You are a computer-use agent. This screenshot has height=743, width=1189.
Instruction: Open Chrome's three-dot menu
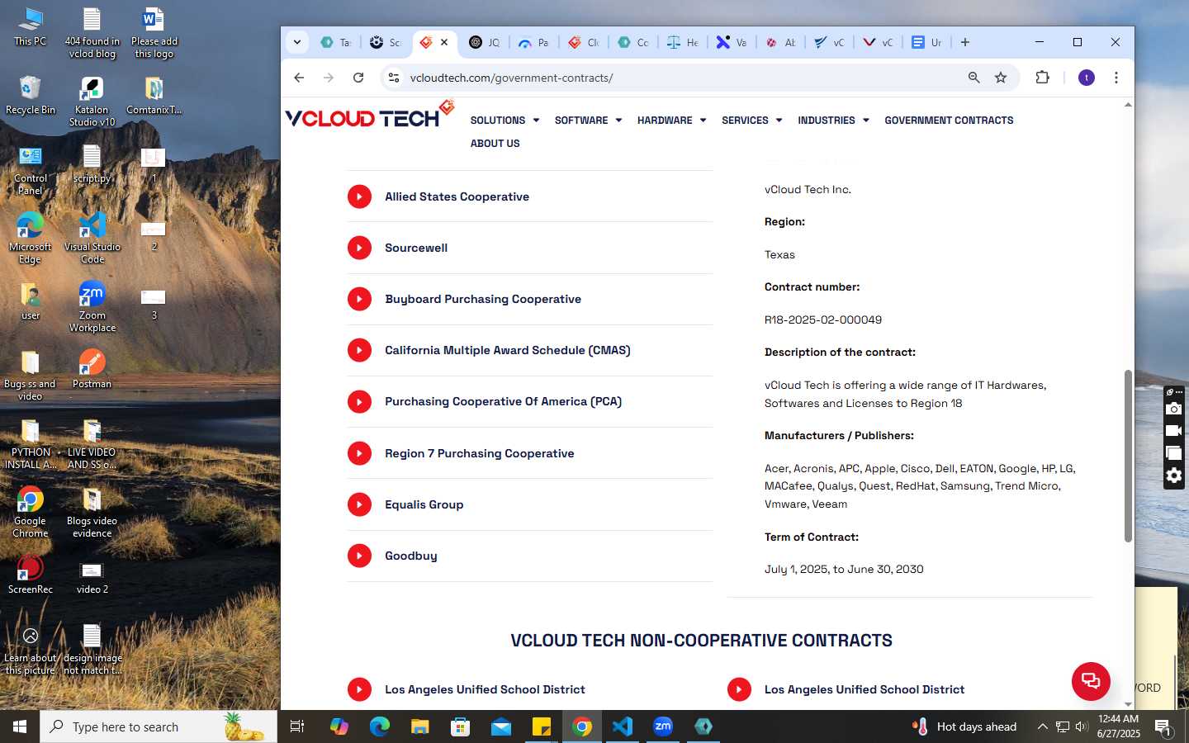pyautogui.click(x=1116, y=78)
